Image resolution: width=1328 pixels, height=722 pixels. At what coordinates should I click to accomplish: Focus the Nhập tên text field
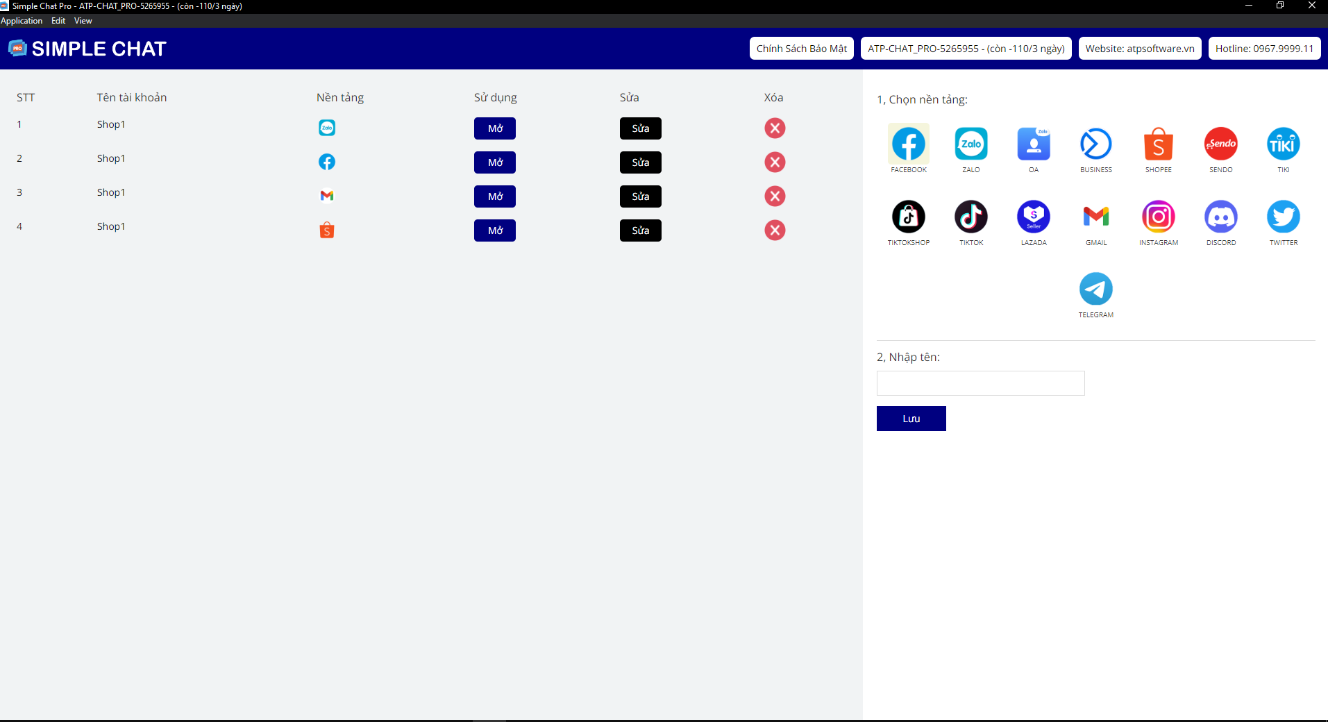tap(980, 383)
